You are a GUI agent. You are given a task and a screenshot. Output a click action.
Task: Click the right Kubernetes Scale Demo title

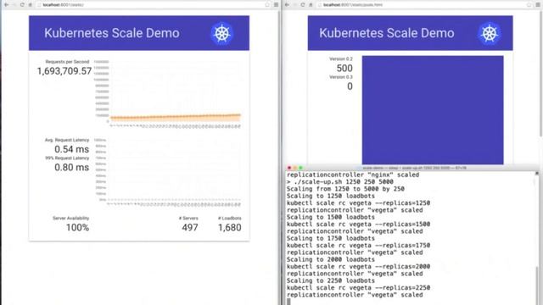point(387,33)
